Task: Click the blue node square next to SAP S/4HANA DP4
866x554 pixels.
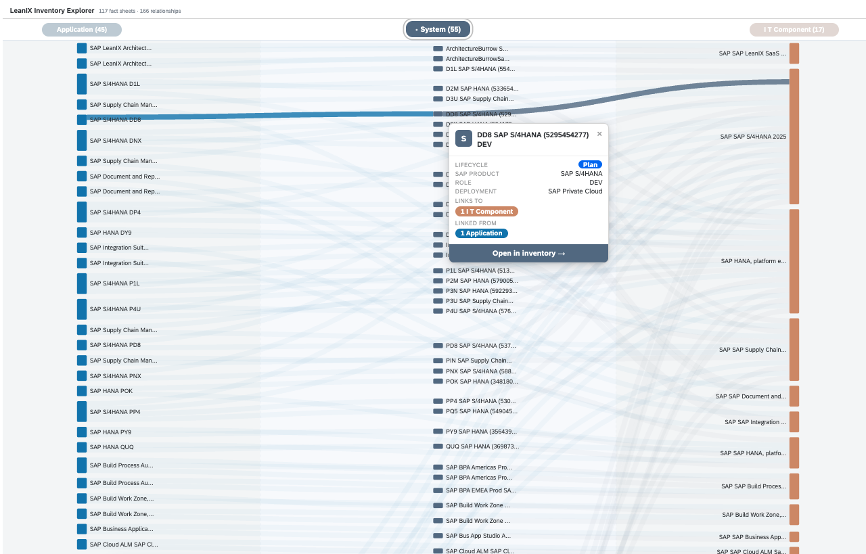Action: click(x=82, y=212)
